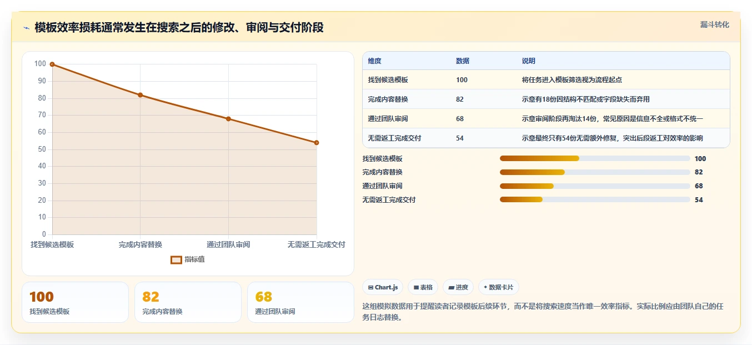Click the y-axis label 50
Viewport: 752px width, 345px height.
(42, 149)
